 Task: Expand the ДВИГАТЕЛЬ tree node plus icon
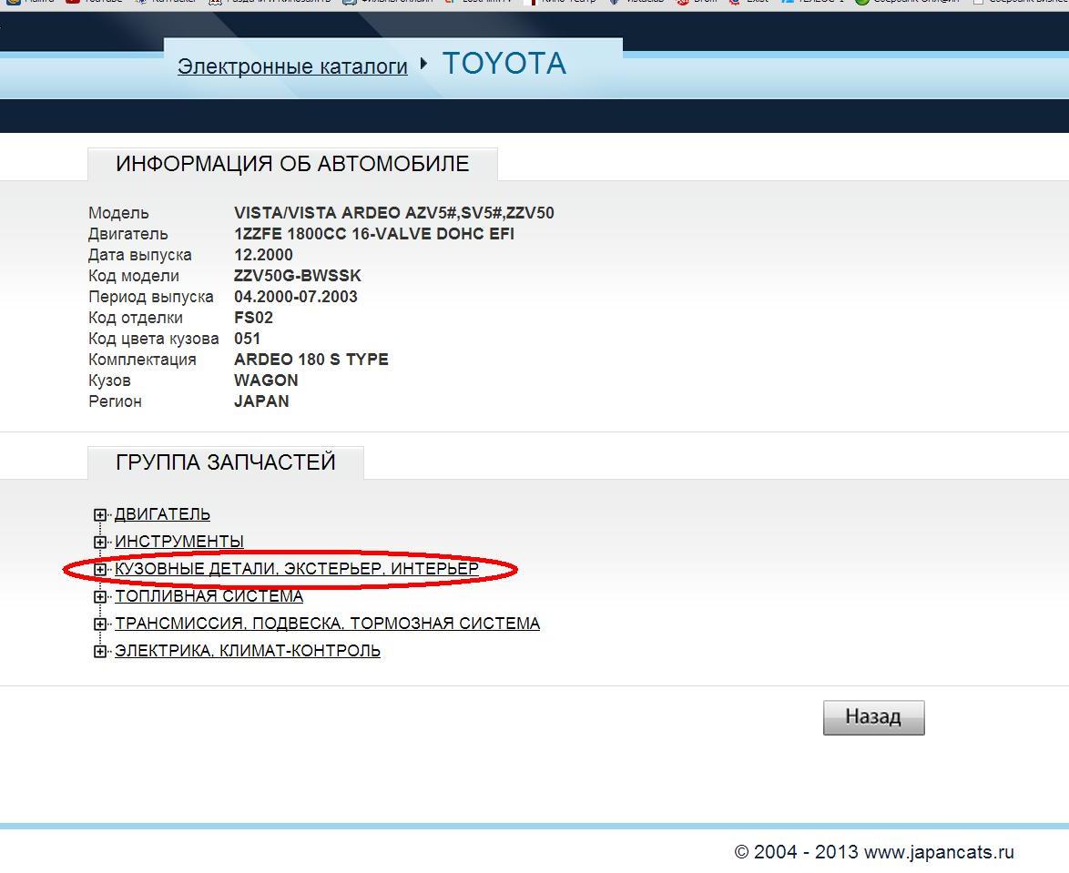click(x=100, y=515)
